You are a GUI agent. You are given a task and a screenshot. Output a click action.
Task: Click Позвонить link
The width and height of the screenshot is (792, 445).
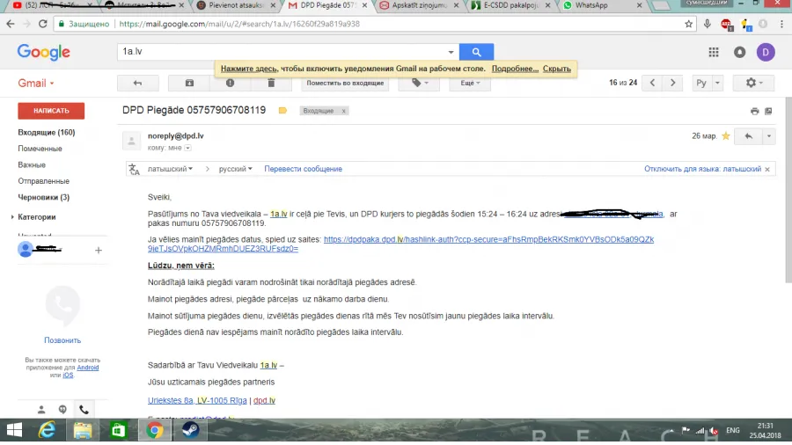[62, 340]
